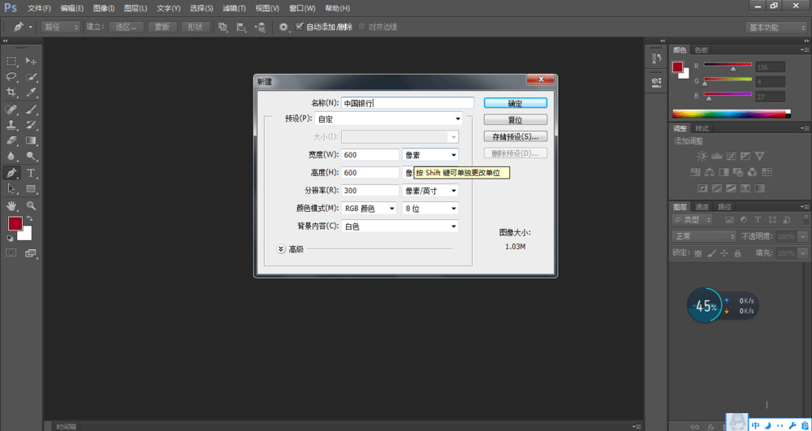Screen dimensions: 812x431
Task: Open the pen options gear
Action: 283,28
